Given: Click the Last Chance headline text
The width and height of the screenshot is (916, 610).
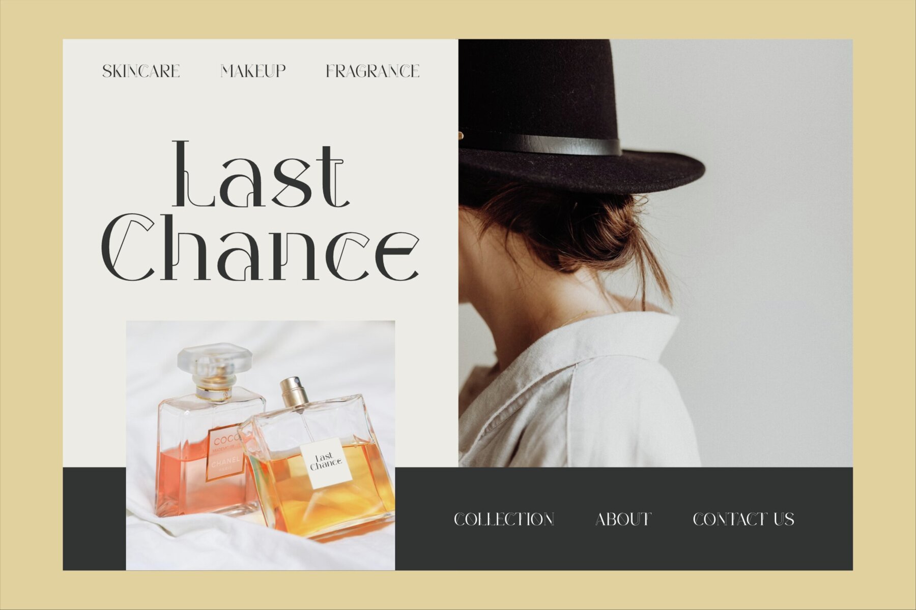Looking at the screenshot, I should (260, 211).
